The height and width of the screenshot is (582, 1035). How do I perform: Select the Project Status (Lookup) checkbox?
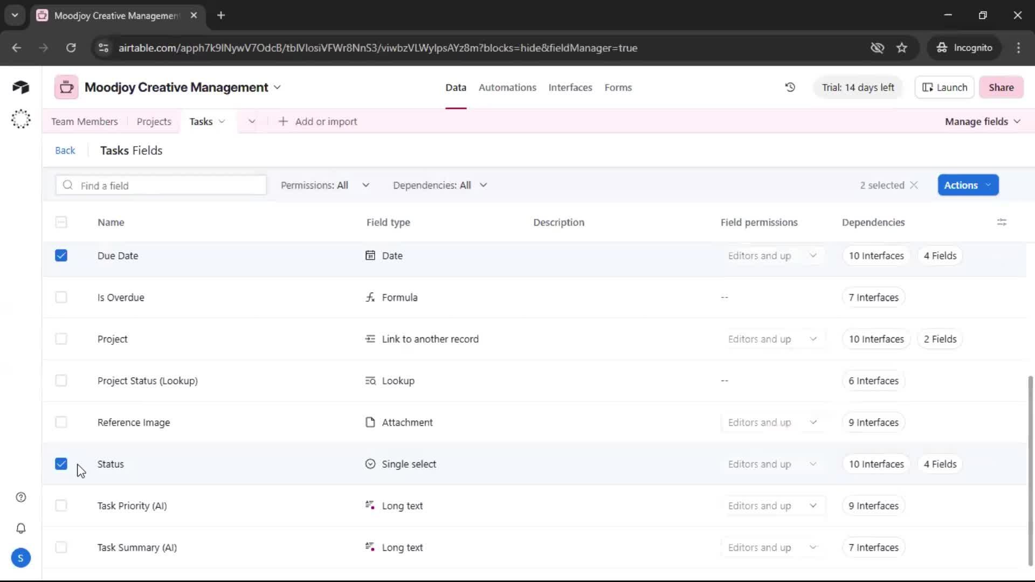[61, 381]
